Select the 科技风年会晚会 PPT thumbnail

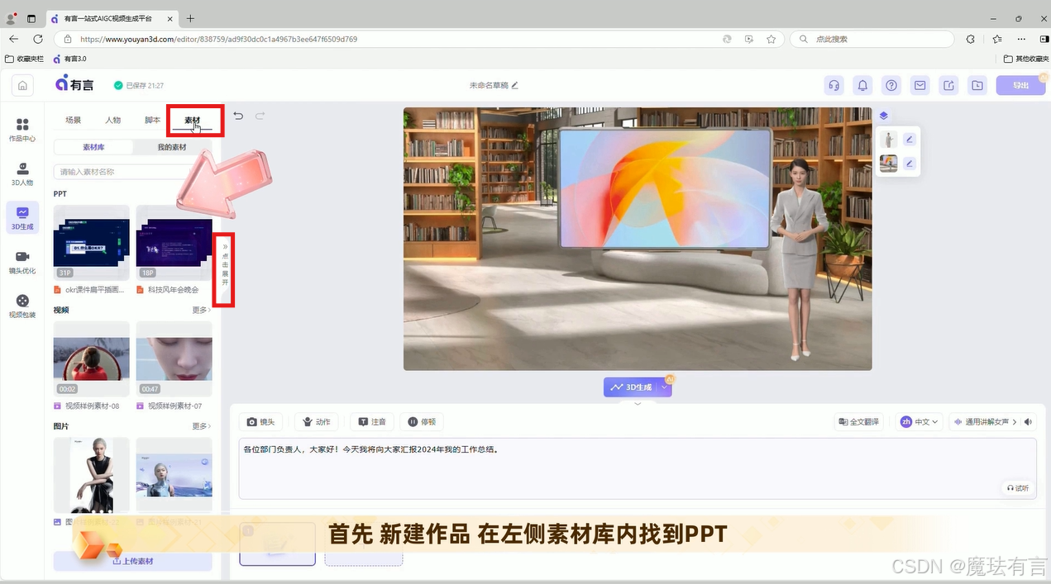click(174, 243)
